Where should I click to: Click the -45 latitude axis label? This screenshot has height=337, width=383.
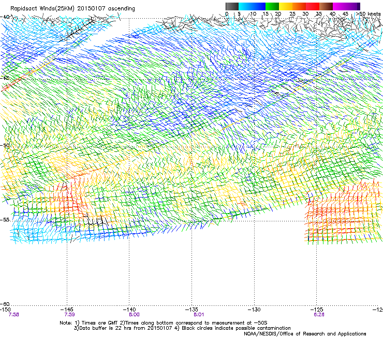click(5, 78)
